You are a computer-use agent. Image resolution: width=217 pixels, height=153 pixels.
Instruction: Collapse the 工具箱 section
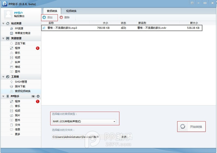(x=3, y=77)
